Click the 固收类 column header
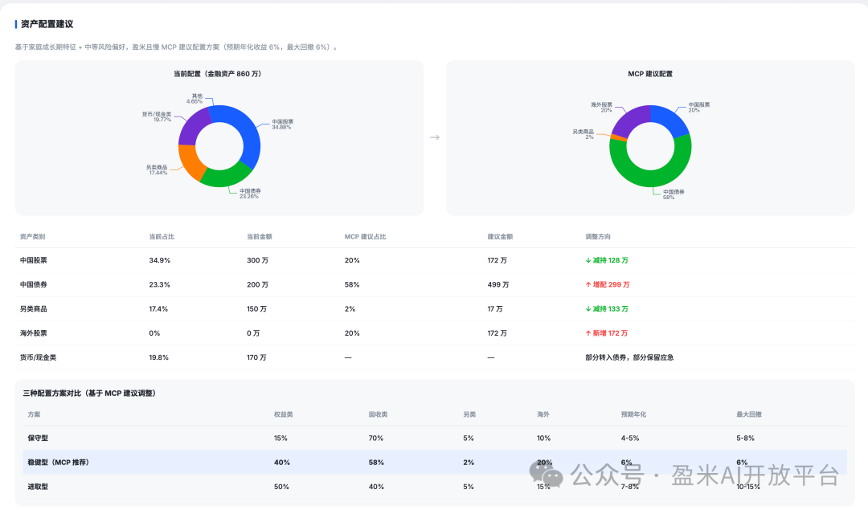868x510 pixels. [x=378, y=414]
